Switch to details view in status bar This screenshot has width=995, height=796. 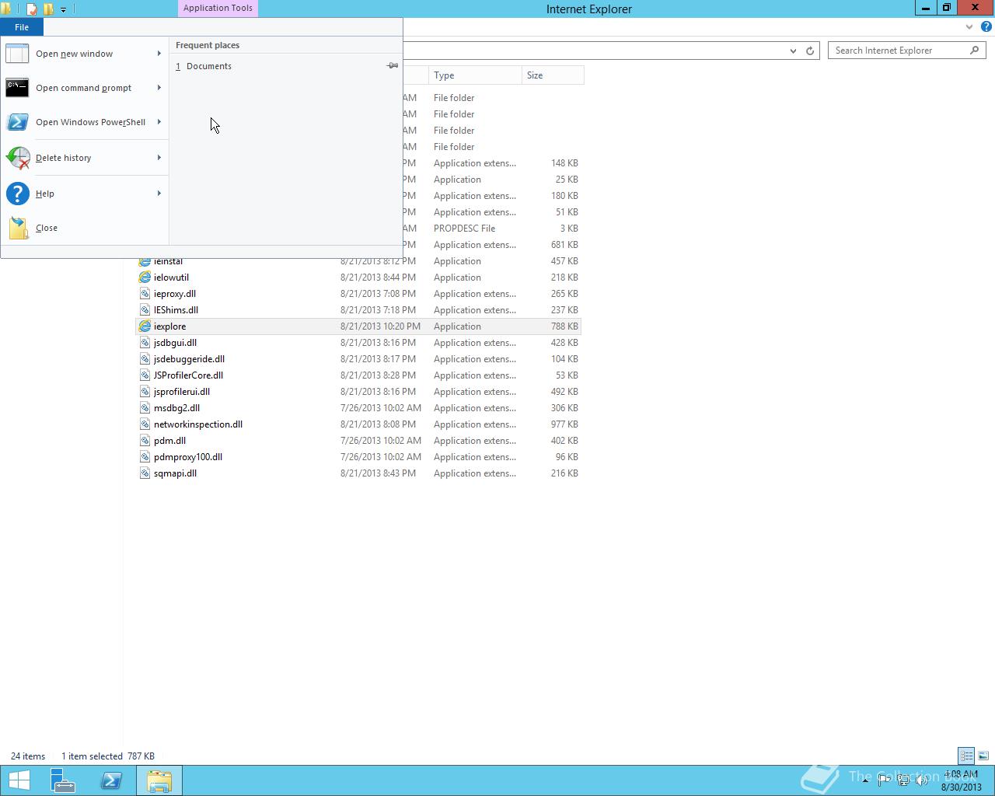pos(966,756)
